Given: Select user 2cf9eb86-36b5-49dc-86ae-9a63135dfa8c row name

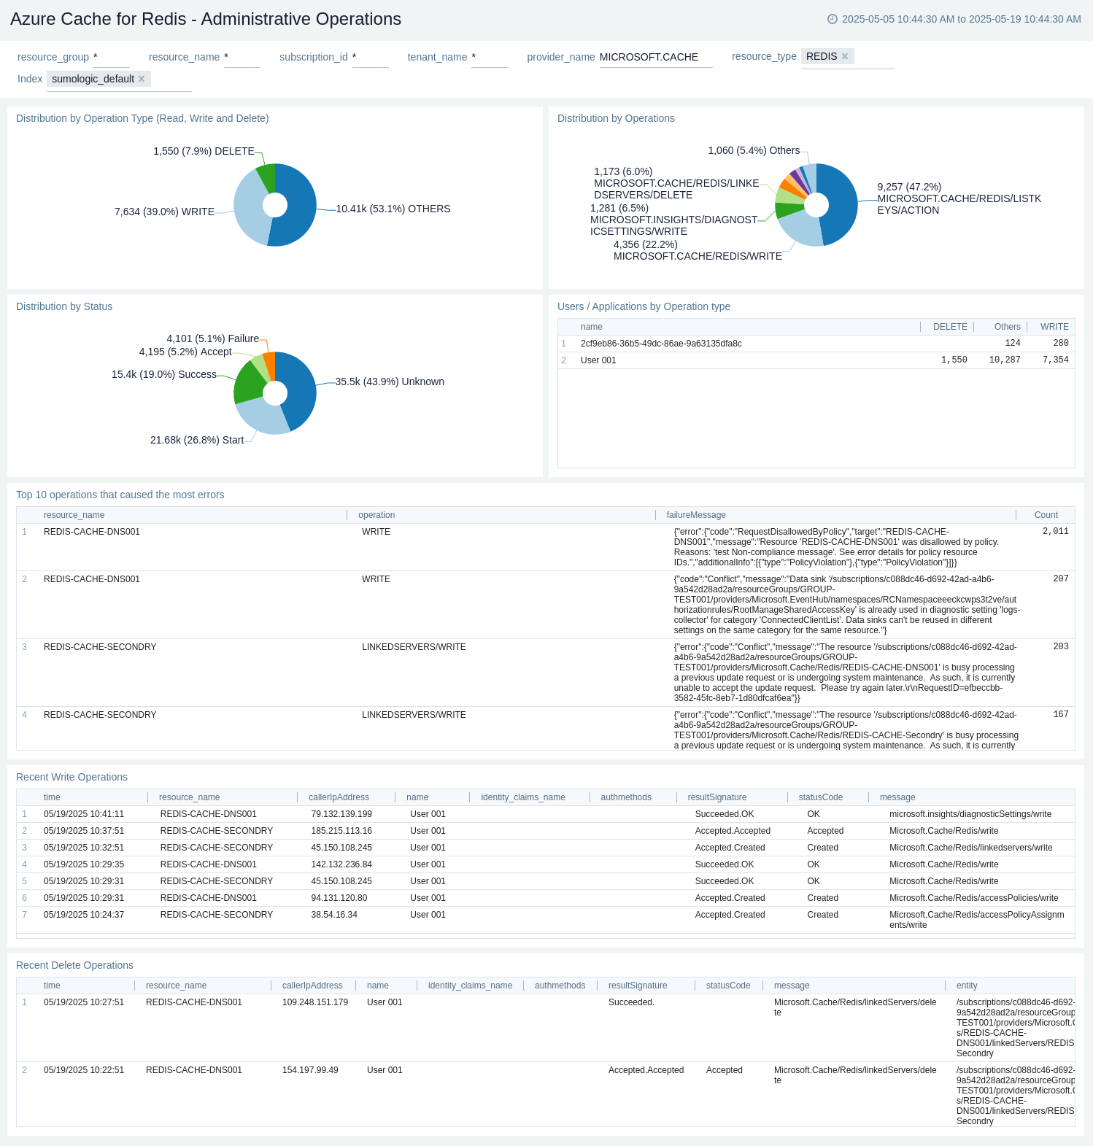Looking at the screenshot, I should 661,344.
